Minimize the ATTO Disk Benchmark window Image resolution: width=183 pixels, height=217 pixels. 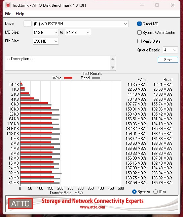142,5
